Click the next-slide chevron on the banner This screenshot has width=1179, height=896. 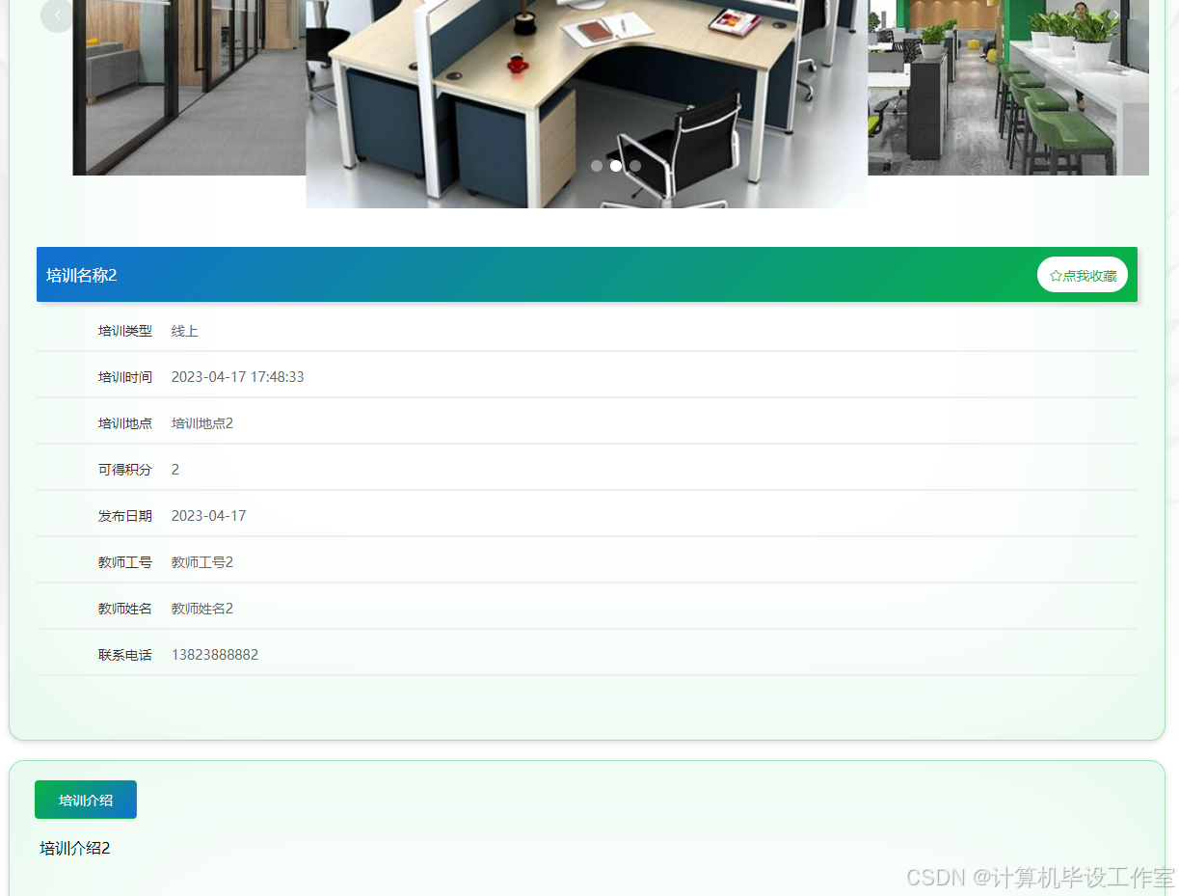point(1116,14)
